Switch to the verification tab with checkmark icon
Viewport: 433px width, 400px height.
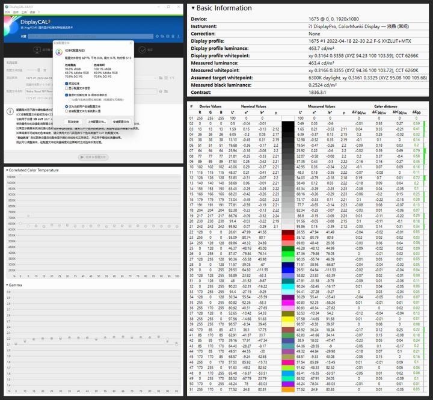pyautogui.click(x=146, y=50)
